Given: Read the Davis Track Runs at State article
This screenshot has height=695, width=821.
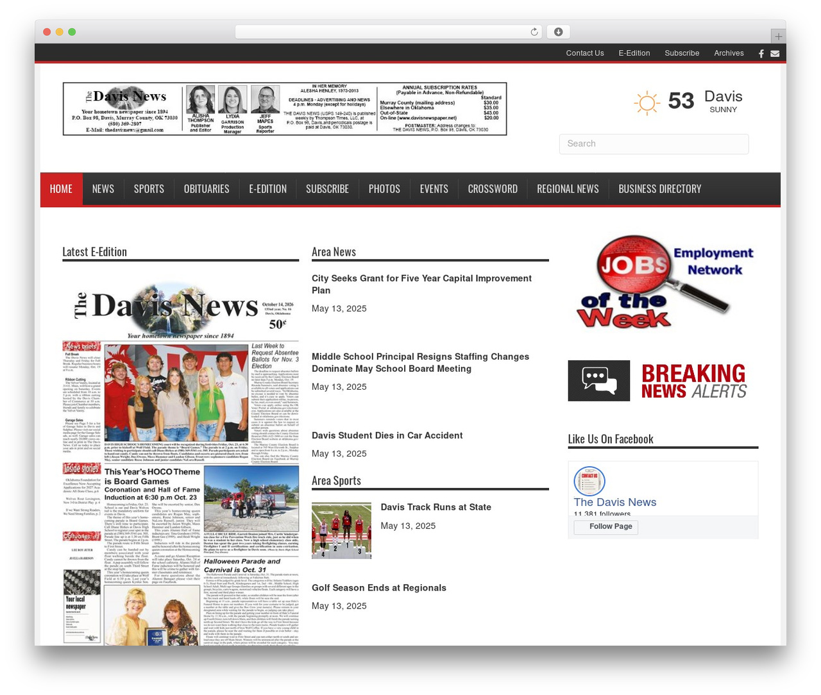Looking at the screenshot, I should tap(436, 507).
